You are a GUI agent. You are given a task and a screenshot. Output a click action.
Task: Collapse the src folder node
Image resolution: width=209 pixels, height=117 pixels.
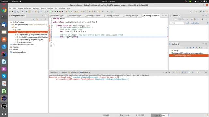(11, 27)
